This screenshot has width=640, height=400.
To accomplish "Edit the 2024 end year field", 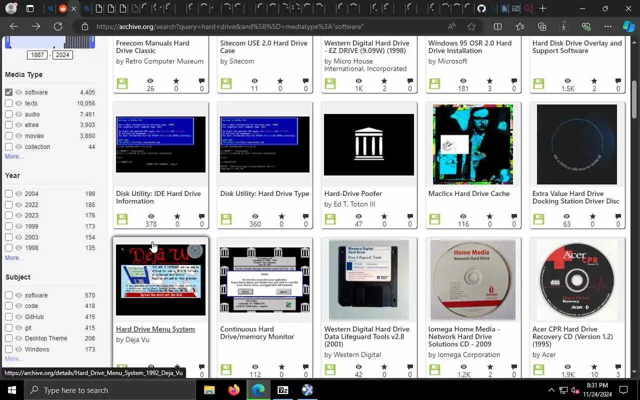I will pos(62,55).
